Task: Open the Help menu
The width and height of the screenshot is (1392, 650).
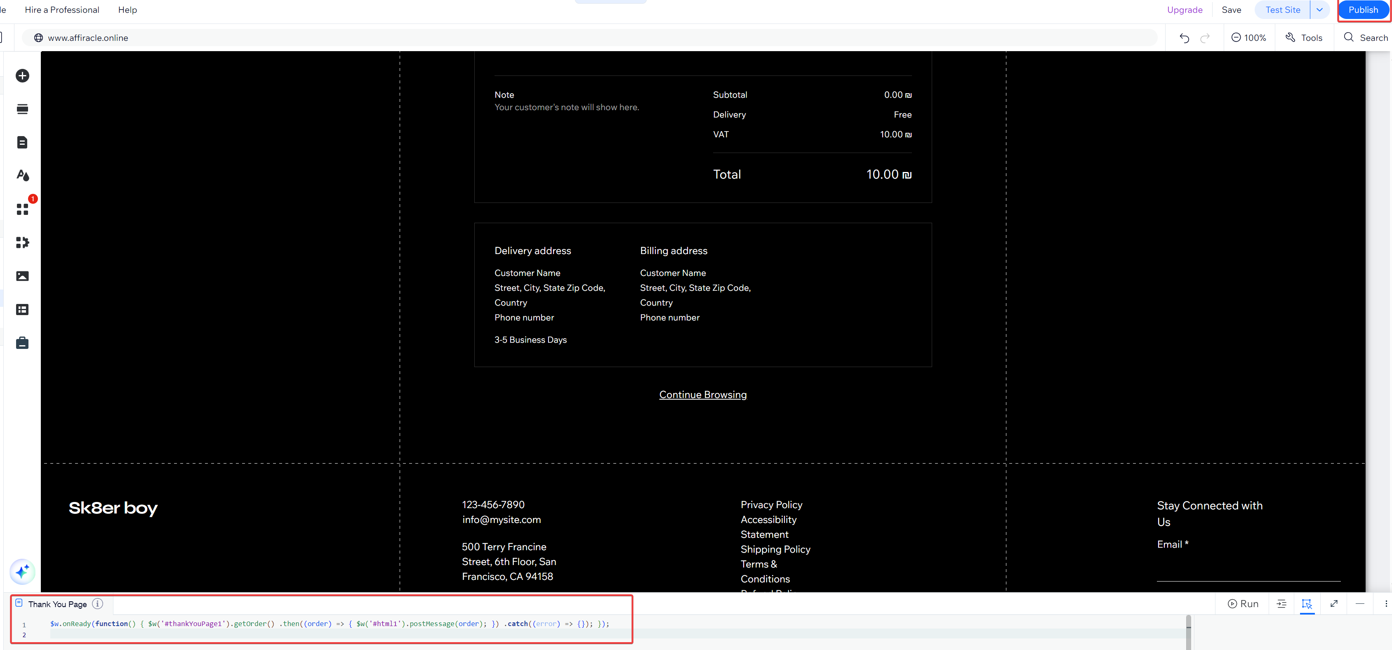Action: pos(127,10)
